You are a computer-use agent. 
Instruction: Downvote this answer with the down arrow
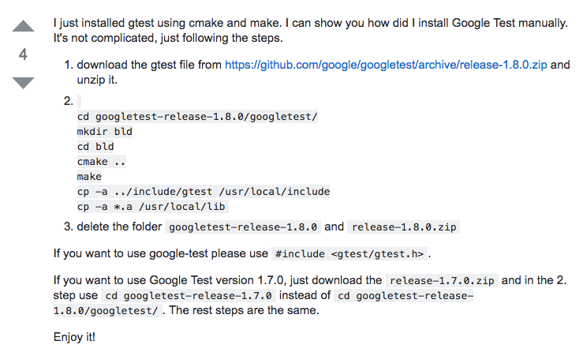(x=24, y=82)
